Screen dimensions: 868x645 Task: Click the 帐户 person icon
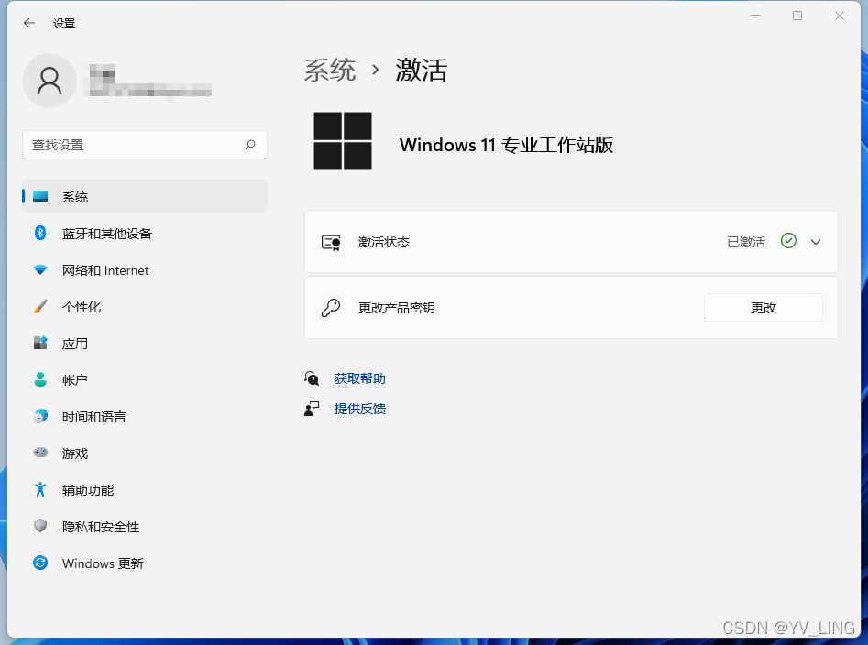40,379
